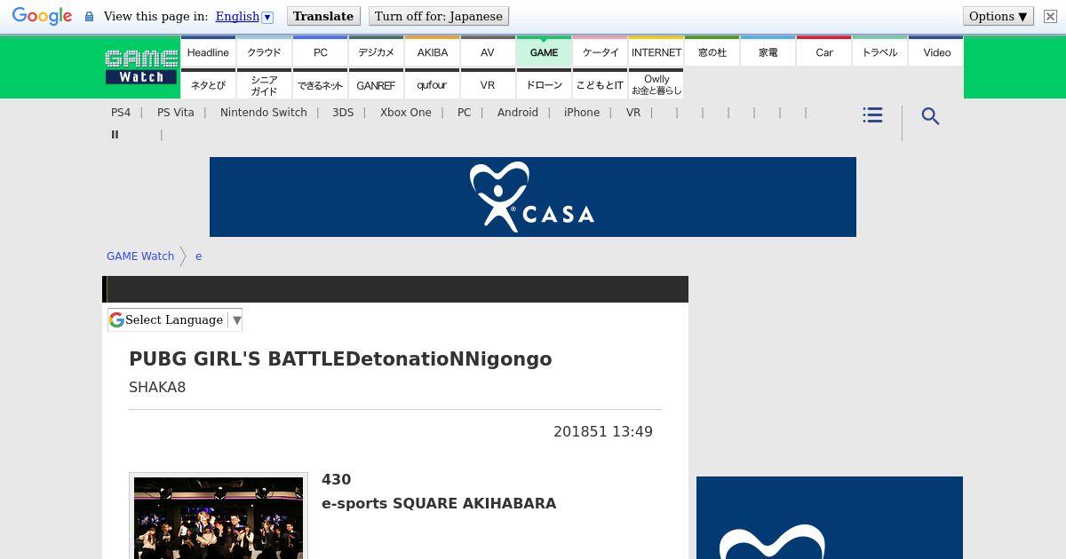
Task: Open the qufour tab
Action: click(432, 85)
